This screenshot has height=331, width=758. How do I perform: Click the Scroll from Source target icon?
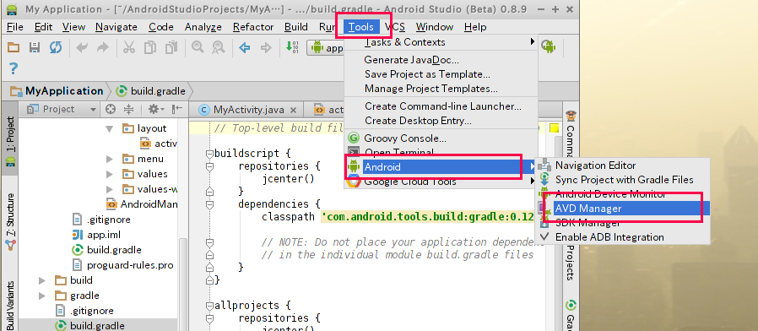coord(111,110)
